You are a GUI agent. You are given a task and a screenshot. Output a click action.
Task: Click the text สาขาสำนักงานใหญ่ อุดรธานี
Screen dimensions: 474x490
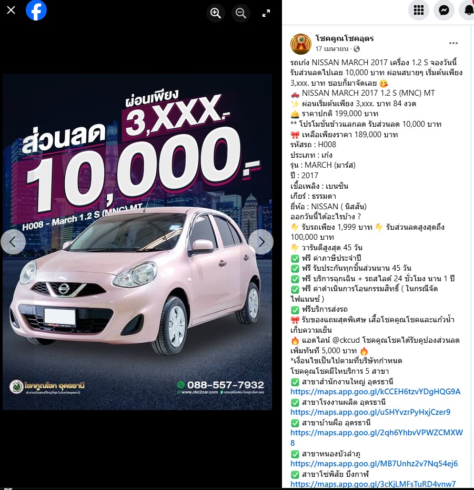click(x=347, y=382)
